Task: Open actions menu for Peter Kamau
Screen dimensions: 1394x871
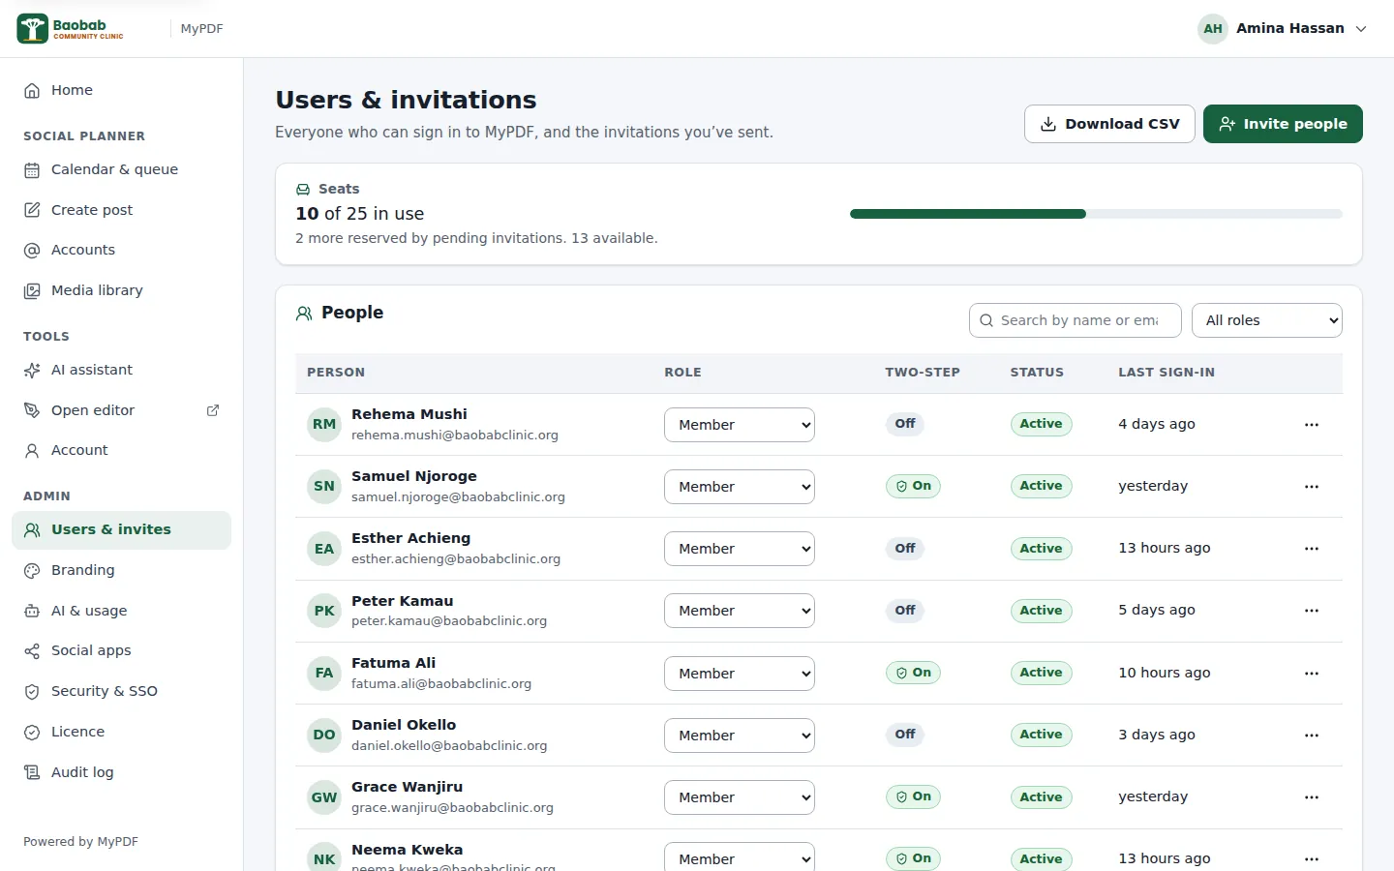Action: point(1312,611)
